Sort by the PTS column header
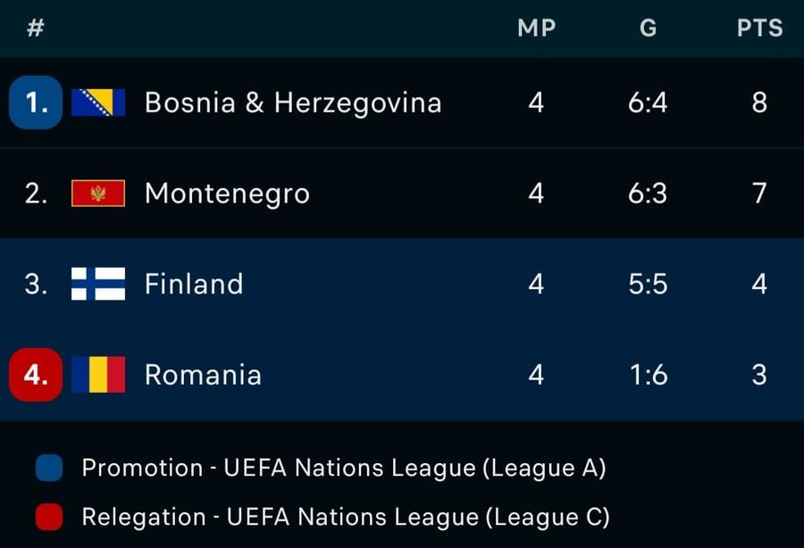 point(760,29)
